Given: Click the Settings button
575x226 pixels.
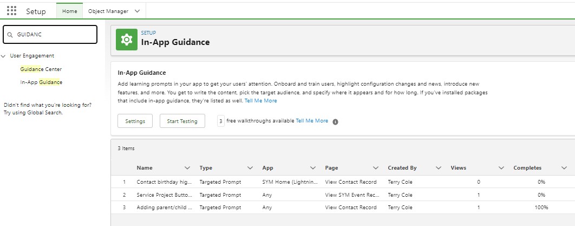Looking at the screenshot, I should pos(135,121).
